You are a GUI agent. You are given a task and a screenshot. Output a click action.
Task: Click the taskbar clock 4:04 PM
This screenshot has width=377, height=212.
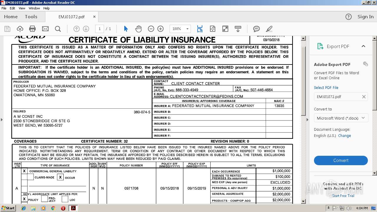pyautogui.click(x=362, y=208)
